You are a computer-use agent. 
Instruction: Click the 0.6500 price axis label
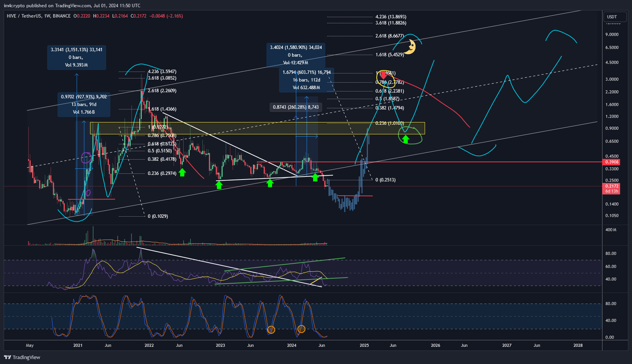pos(613,142)
